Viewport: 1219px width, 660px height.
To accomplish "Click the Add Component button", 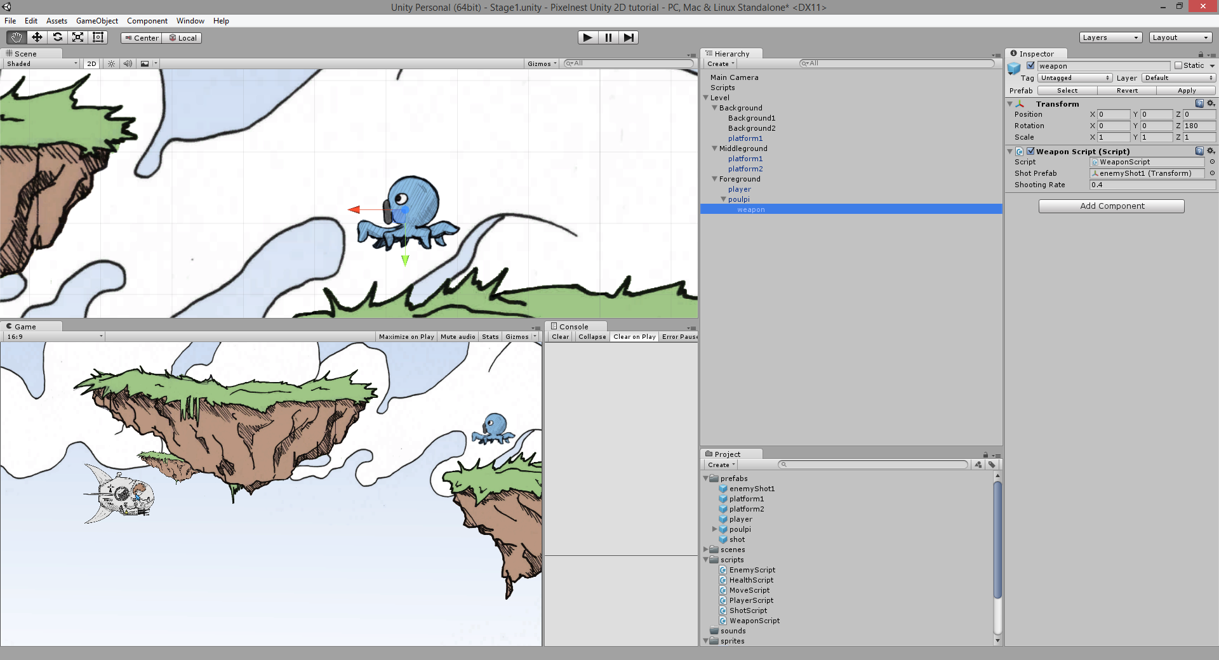I will point(1112,206).
